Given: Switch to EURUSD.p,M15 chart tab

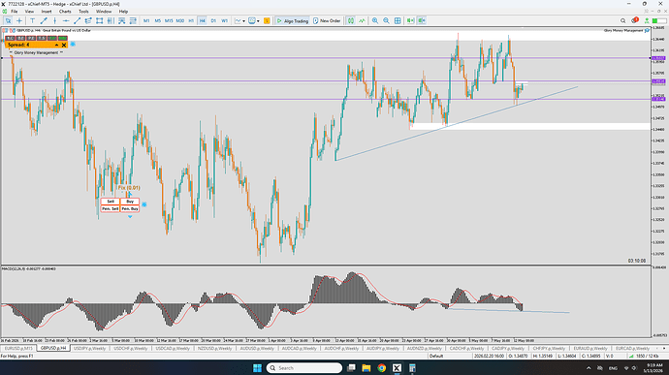Looking at the screenshot, I should [x=18, y=348].
